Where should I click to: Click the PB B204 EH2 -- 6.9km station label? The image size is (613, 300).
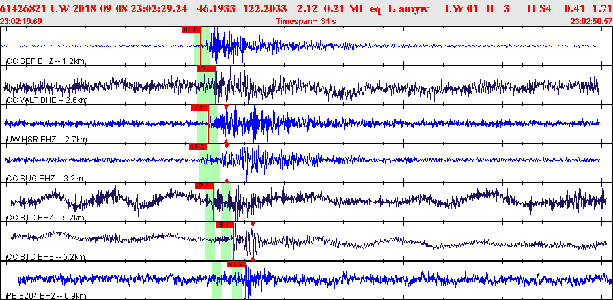[46, 295]
